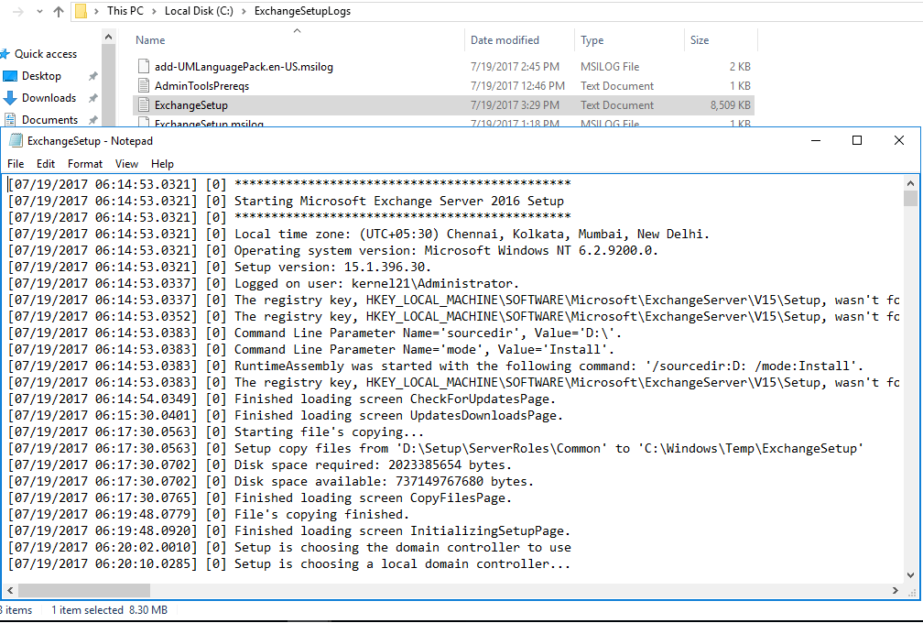
Task: Click the Quick access star icon
Action: coord(5,54)
